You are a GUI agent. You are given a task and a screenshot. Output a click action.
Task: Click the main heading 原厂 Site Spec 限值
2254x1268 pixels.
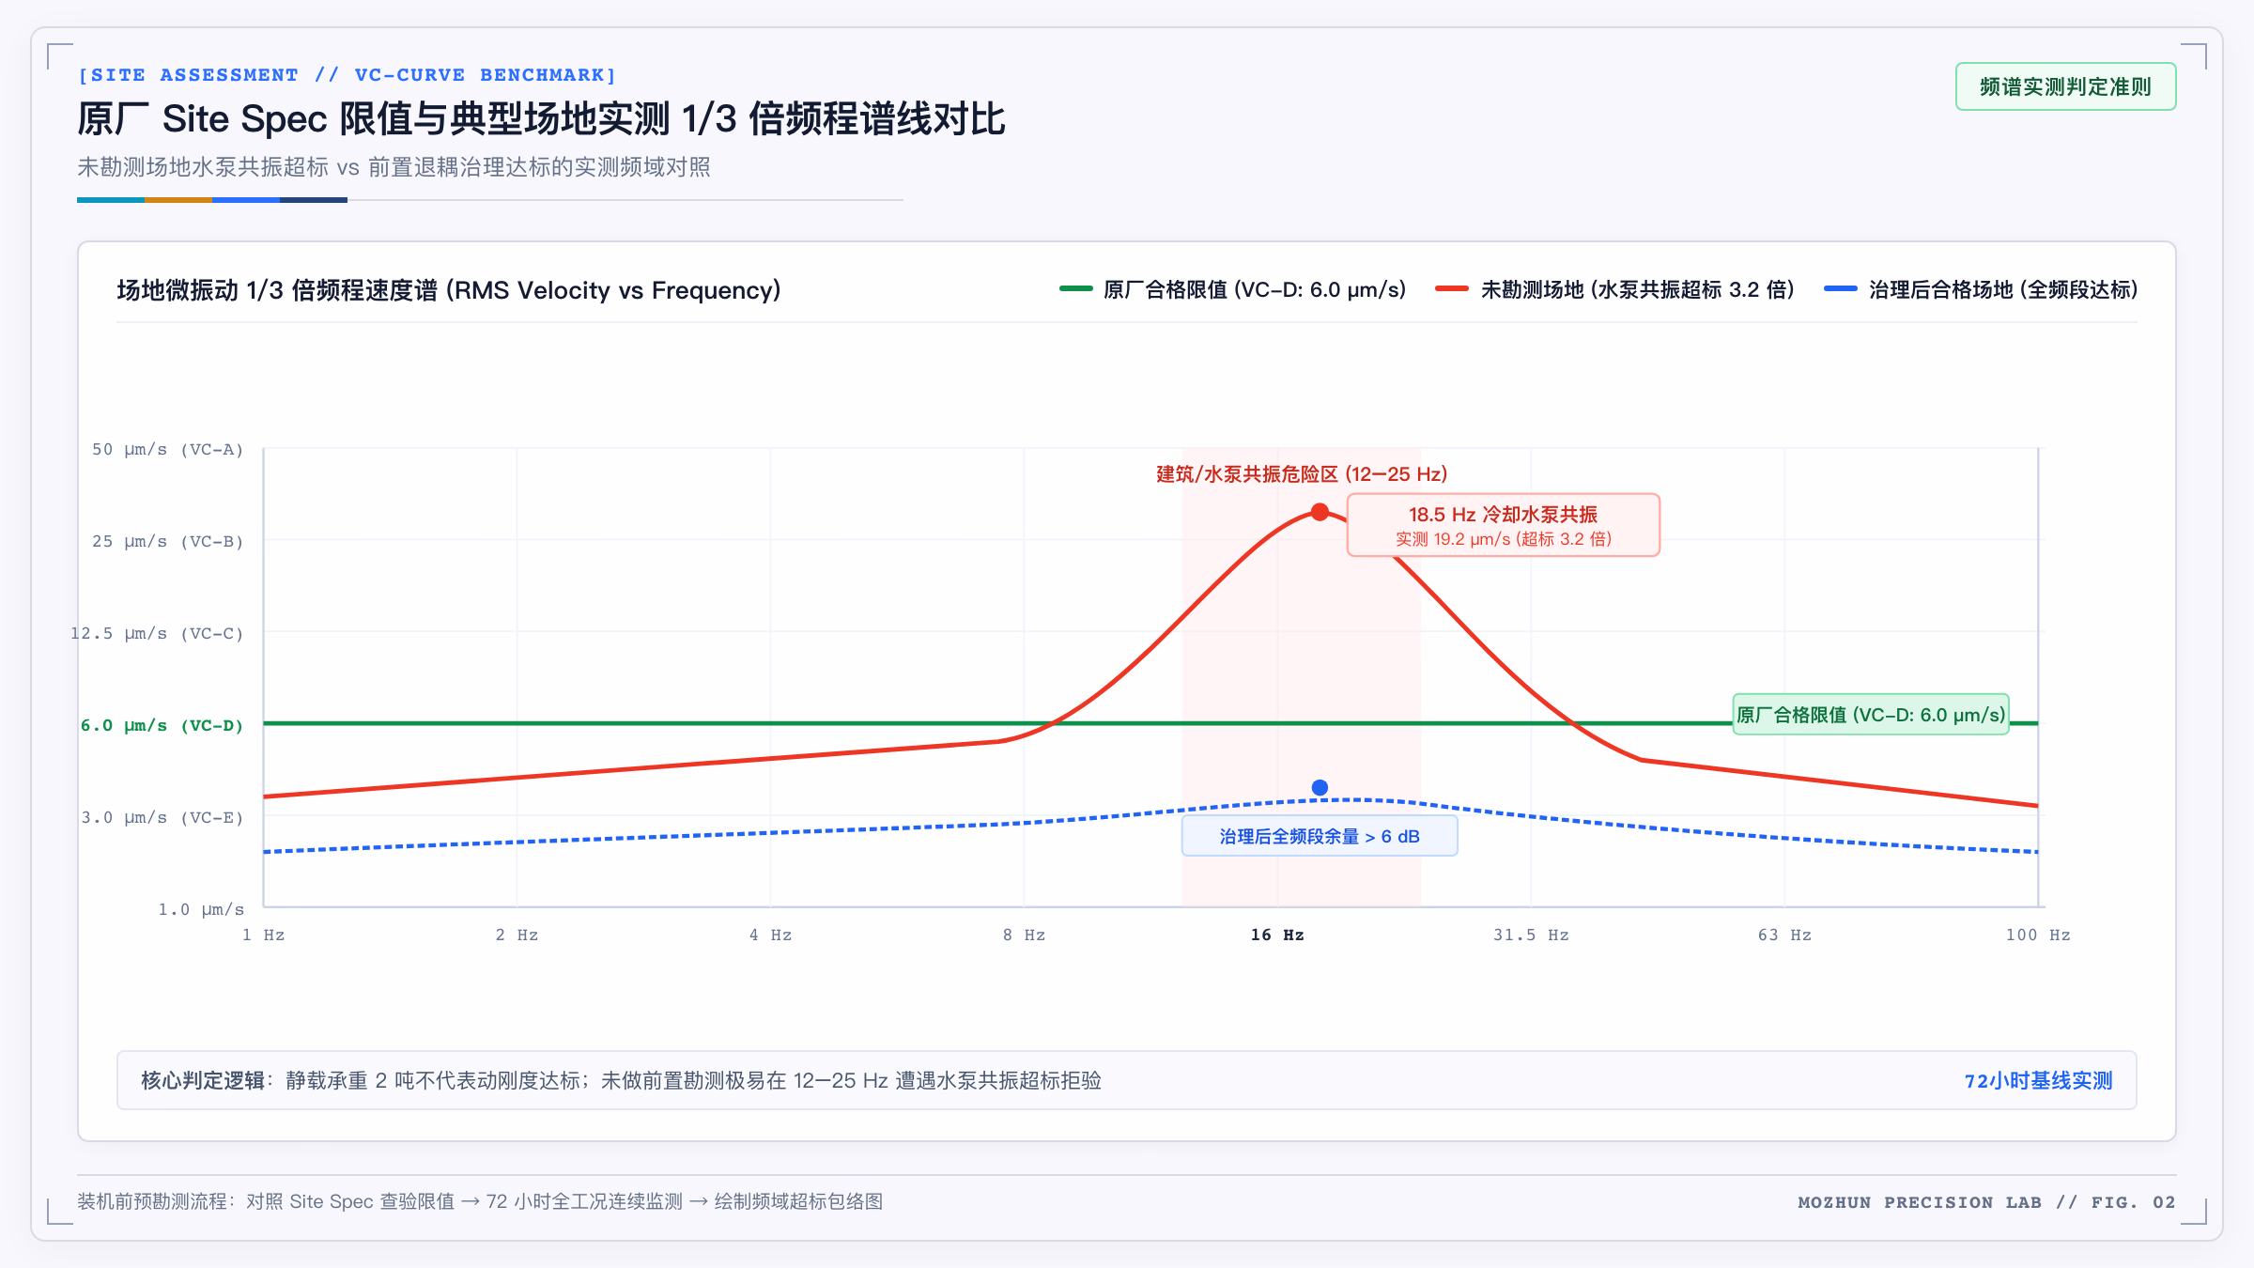pyautogui.click(x=541, y=119)
